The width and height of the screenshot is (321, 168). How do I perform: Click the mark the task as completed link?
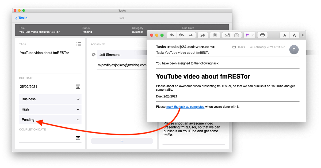(x=185, y=107)
